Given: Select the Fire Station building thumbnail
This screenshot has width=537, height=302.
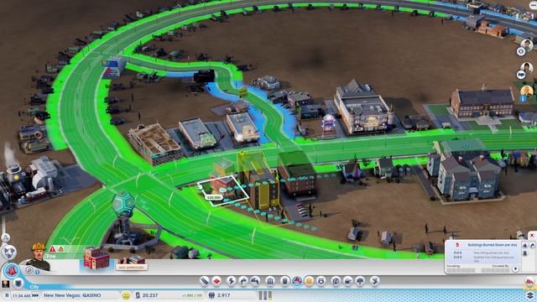Looking at the screenshot, I should (x=96, y=258).
